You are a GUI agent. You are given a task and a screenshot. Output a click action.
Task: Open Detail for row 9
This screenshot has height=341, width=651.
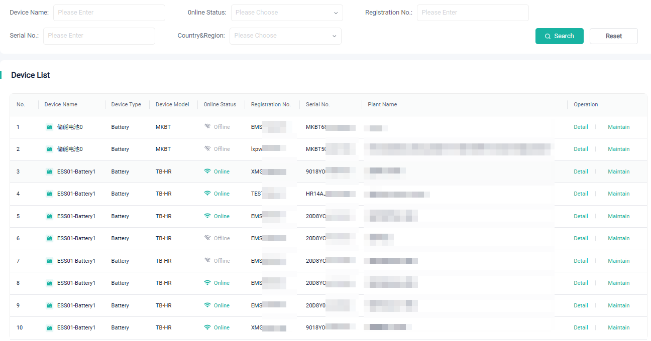point(581,305)
